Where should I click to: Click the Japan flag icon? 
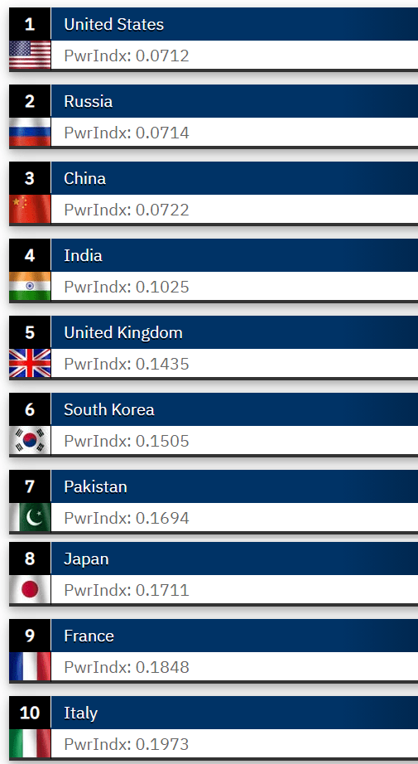(30, 589)
